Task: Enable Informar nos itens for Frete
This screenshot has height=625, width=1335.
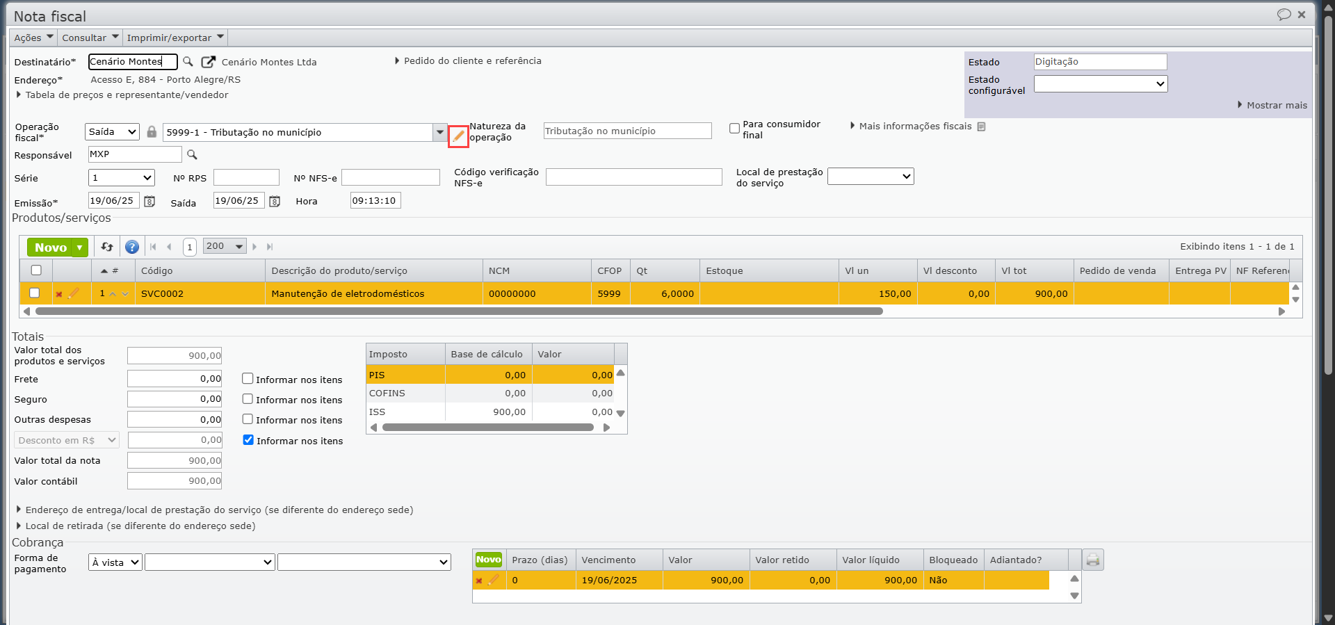Action: point(248,379)
